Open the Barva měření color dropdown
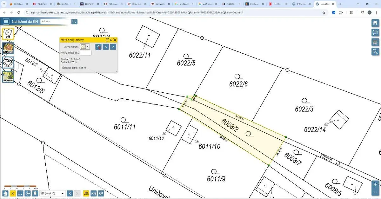 tap(84, 47)
